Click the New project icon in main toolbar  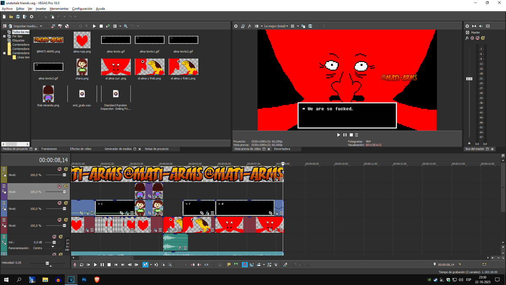pyautogui.click(x=4, y=16)
